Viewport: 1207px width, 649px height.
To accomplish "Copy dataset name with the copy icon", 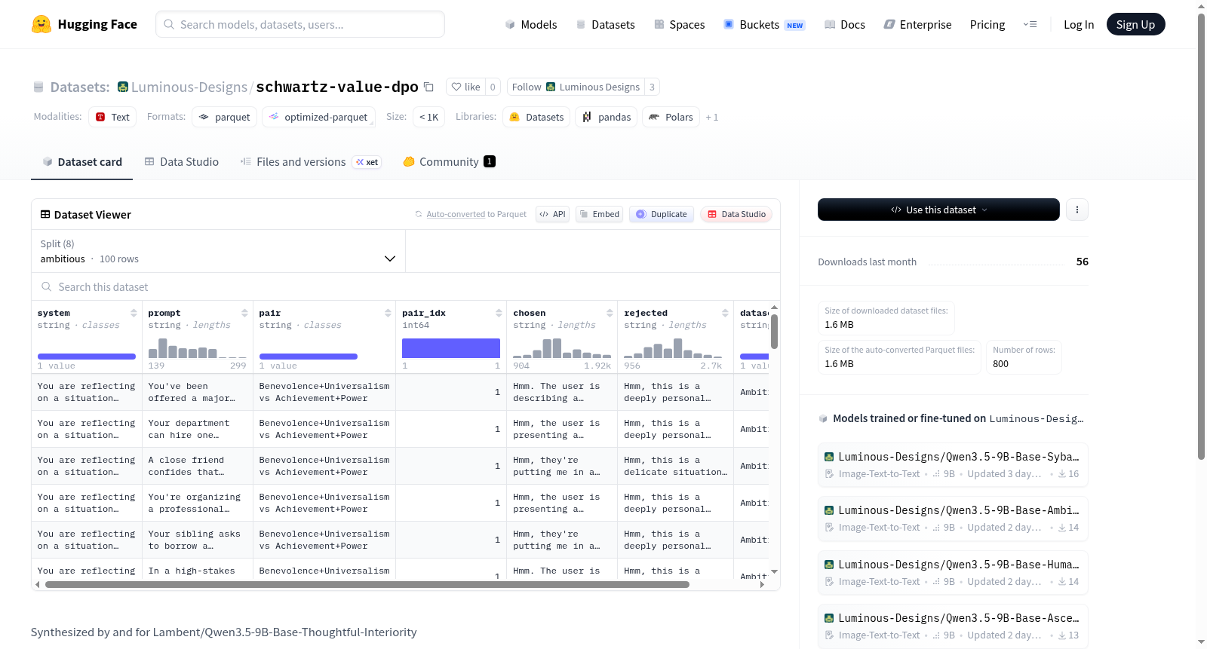I will point(428,87).
